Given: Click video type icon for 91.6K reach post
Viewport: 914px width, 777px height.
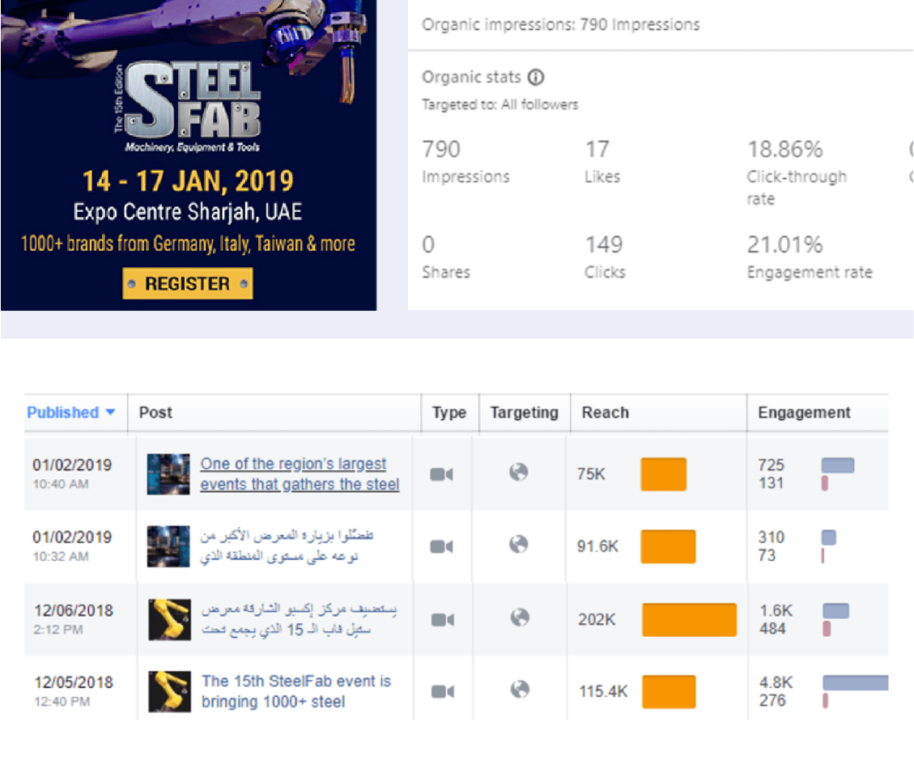Looking at the screenshot, I should point(441,546).
